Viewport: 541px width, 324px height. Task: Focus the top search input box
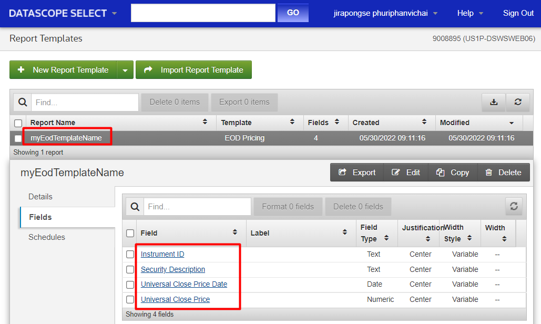pos(203,13)
